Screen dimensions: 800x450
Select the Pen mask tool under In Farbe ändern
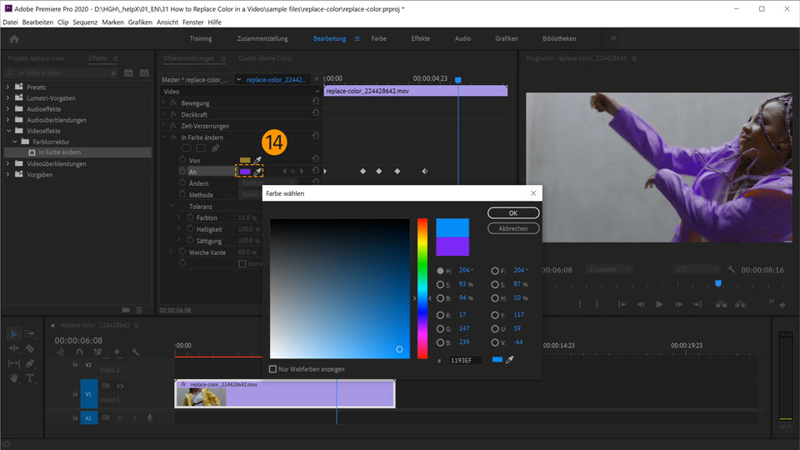tap(215, 148)
